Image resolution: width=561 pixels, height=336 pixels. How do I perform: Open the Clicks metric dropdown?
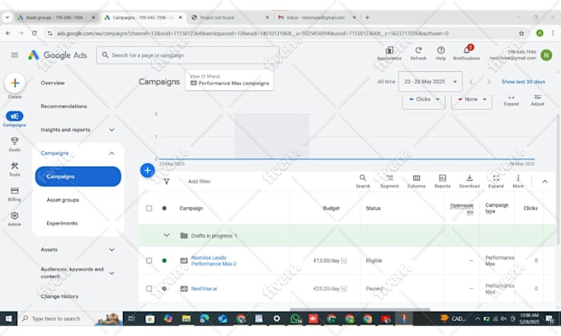(x=424, y=99)
